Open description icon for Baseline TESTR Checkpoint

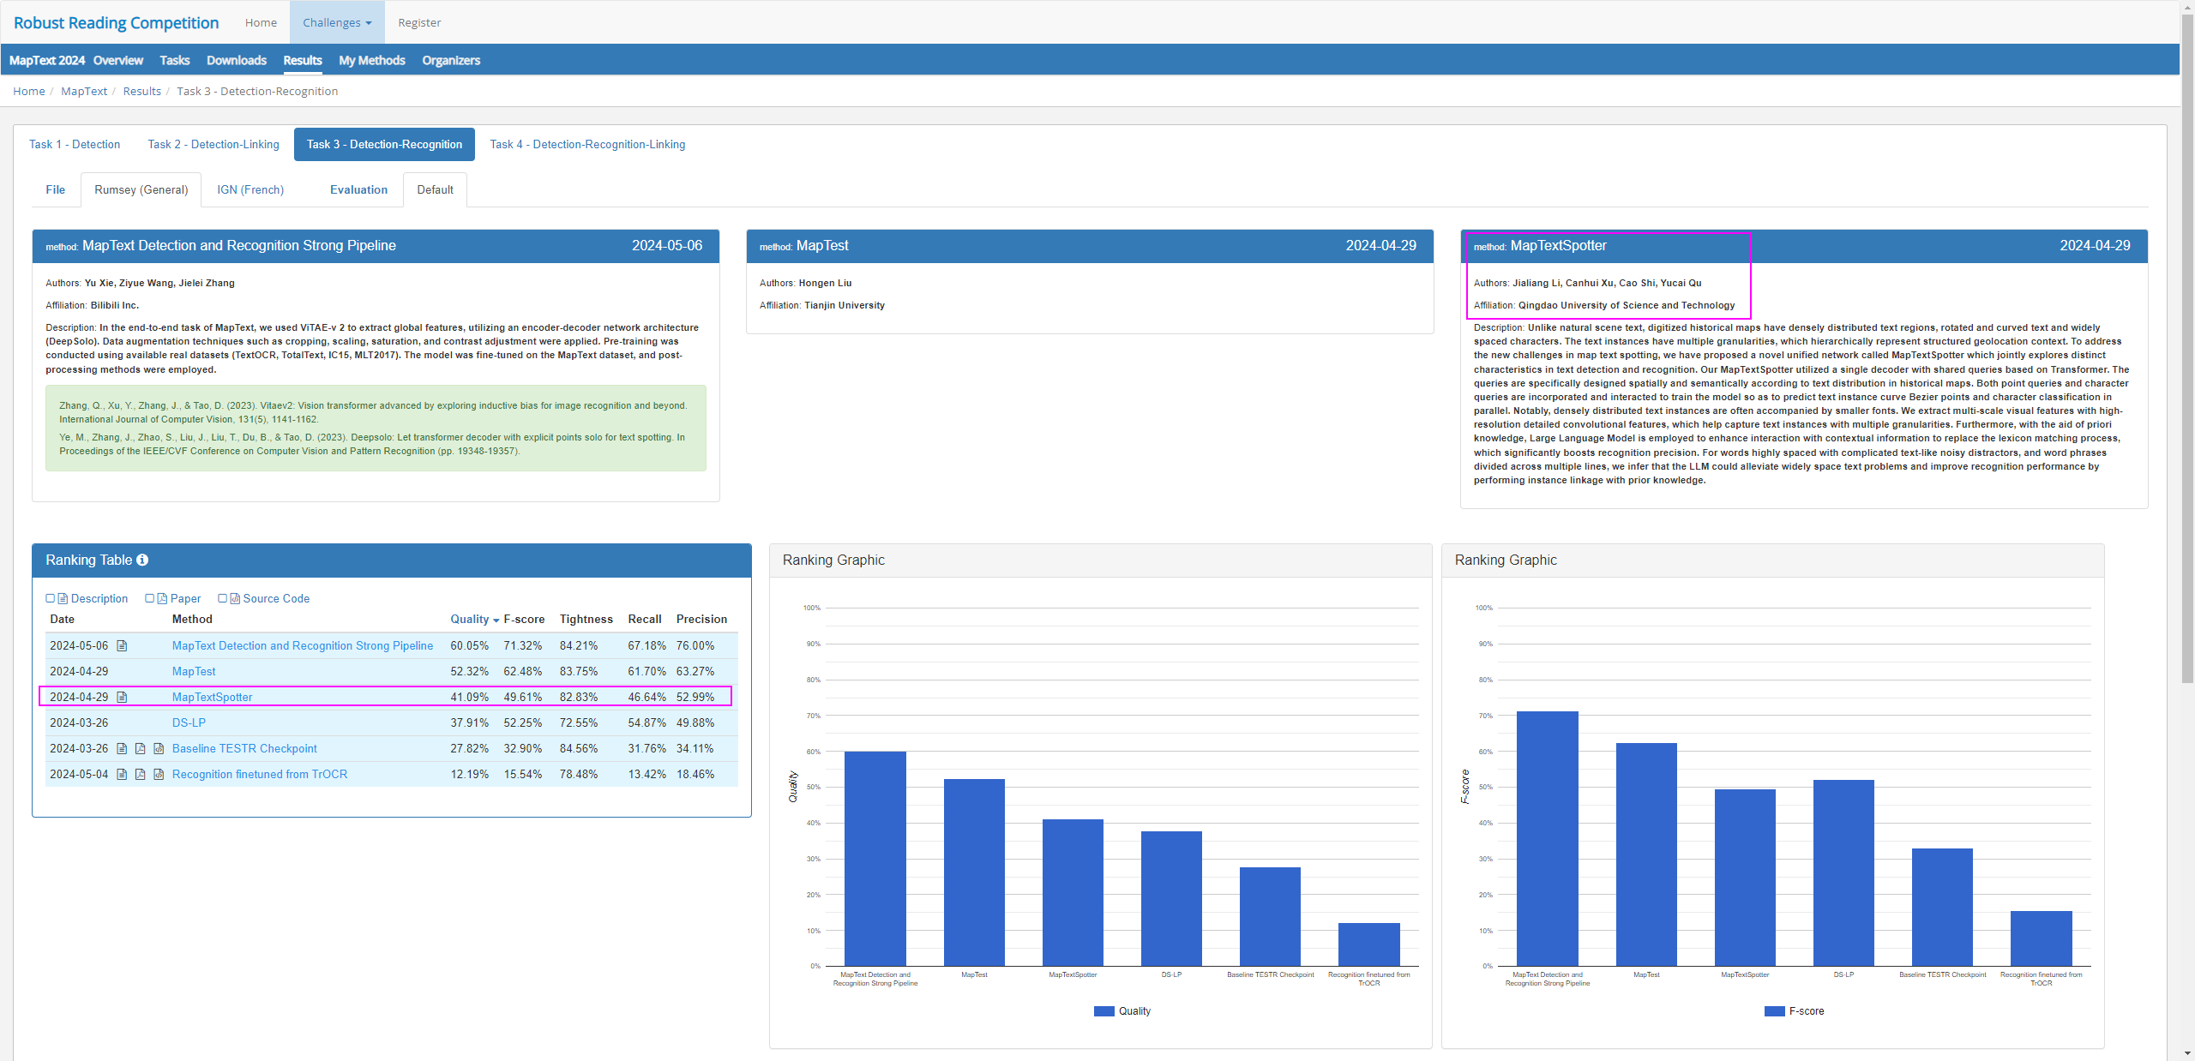coord(122,749)
